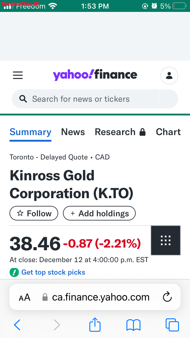Open Safari bookmarks book icon

[133, 325]
